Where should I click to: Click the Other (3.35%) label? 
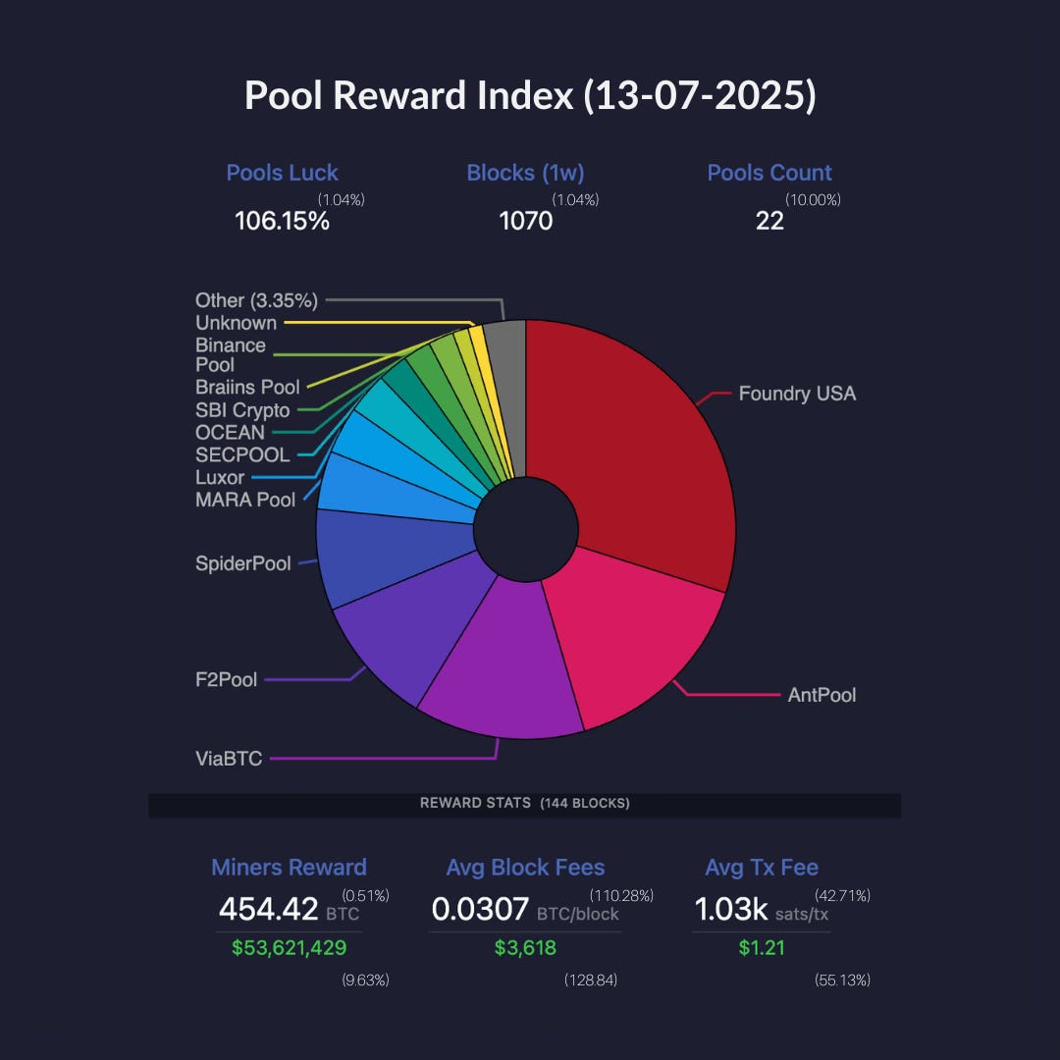pos(256,301)
